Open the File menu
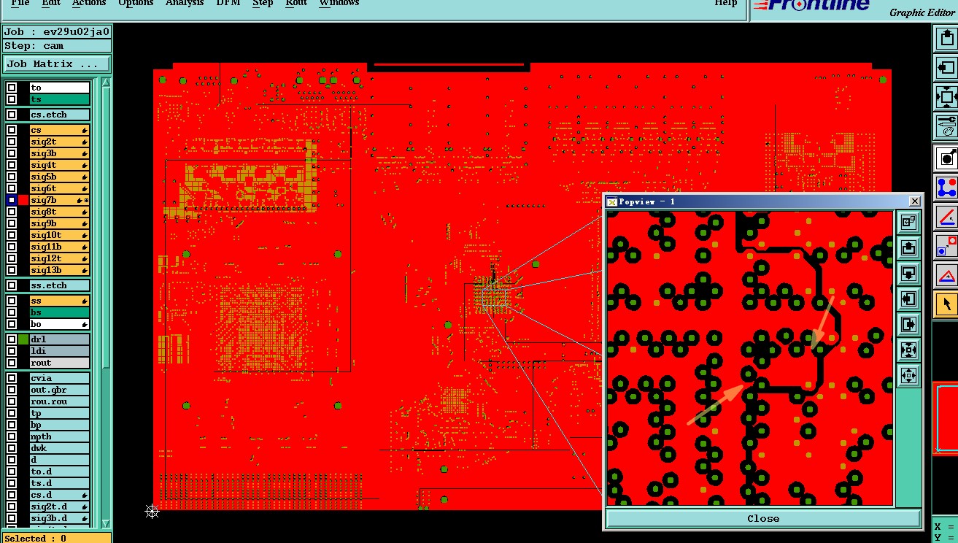Screen dimensions: 958x543 pyautogui.click(x=20, y=3)
